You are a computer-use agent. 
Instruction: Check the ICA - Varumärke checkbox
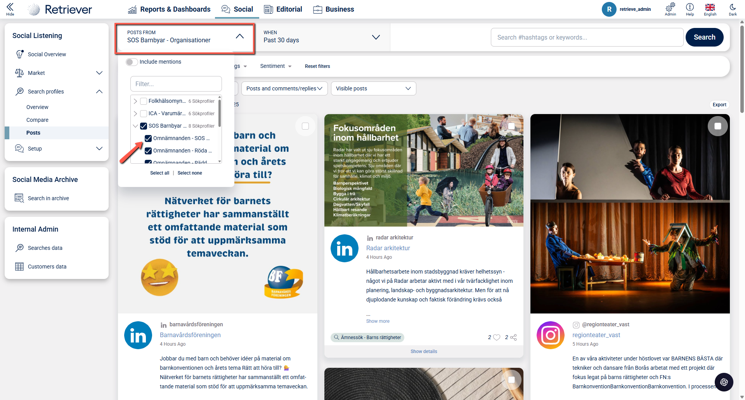coord(144,114)
